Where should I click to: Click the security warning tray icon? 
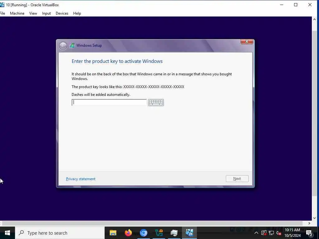[264, 233]
